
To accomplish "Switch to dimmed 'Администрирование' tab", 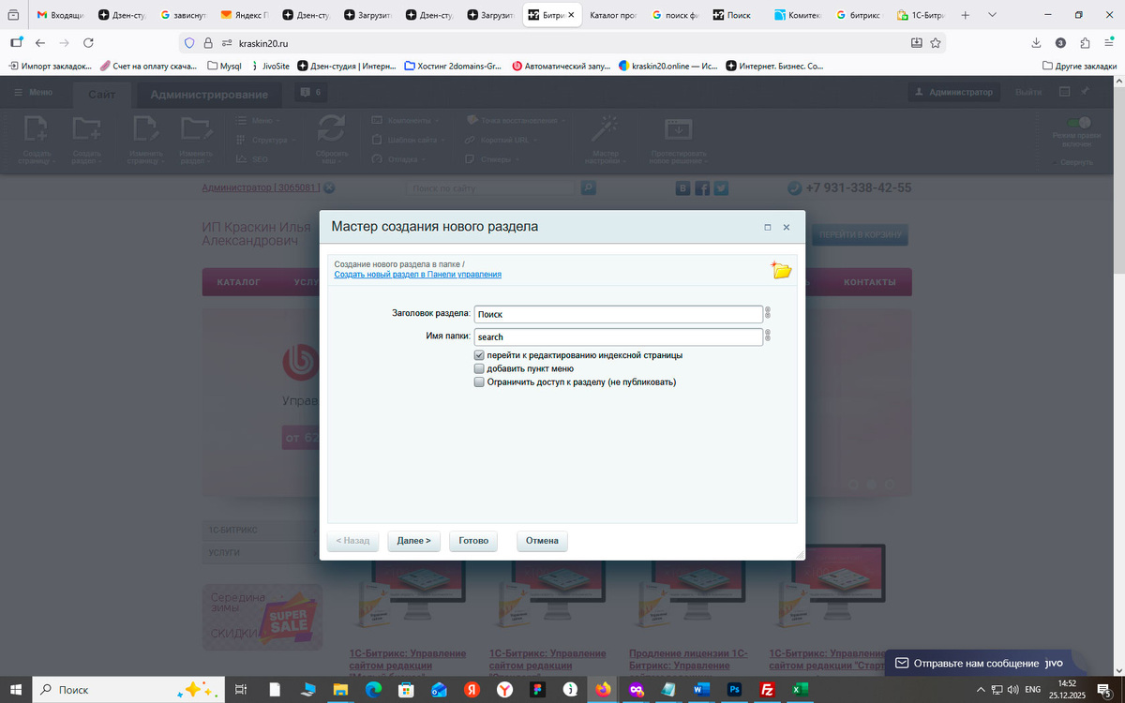I will tap(209, 94).
